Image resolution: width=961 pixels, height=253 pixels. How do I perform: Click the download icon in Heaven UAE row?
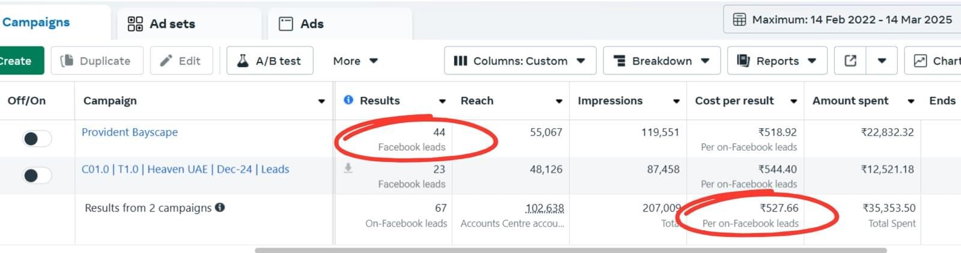pyautogui.click(x=348, y=168)
